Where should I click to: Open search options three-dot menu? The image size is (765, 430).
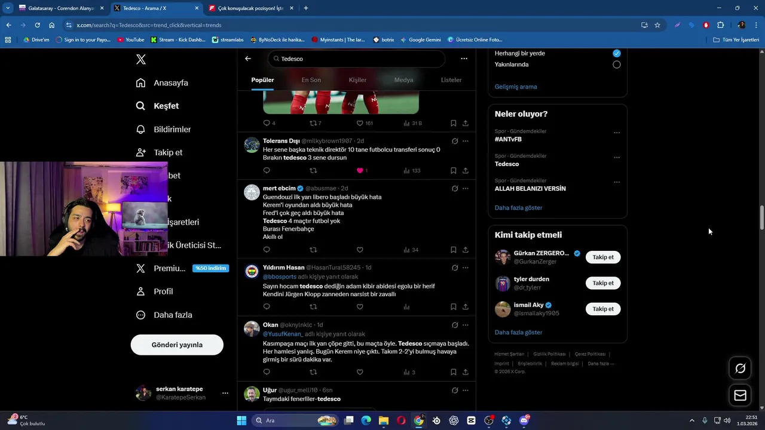coord(464,59)
